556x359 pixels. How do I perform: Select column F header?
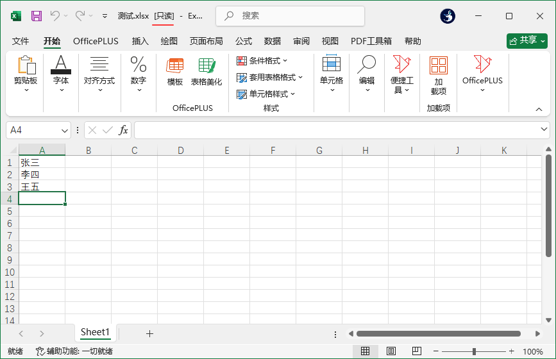(273, 150)
